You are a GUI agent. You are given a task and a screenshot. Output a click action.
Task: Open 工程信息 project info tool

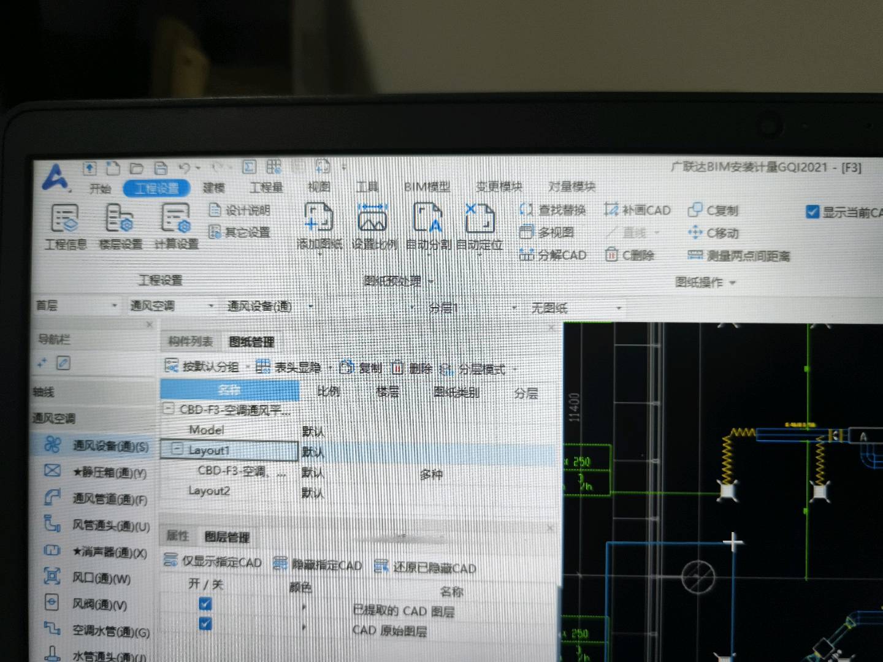pos(65,227)
